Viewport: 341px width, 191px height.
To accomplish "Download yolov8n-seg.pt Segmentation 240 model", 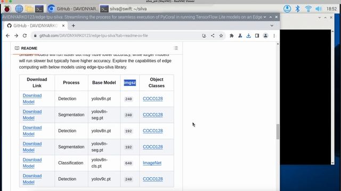I will point(32,115).
